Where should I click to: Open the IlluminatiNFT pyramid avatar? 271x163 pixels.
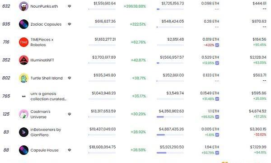click(x=23, y=60)
